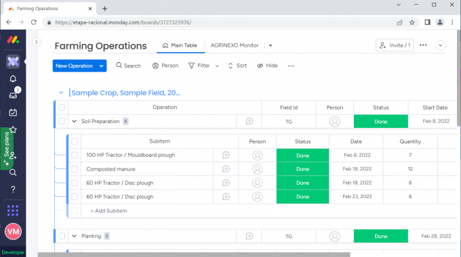Open Filter options chevron
The image size is (461, 257).
tap(217, 66)
